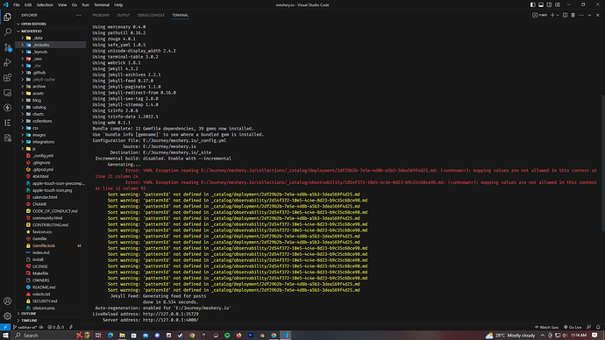Click Explorer panel more actions ellipsis

click(x=79, y=15)
